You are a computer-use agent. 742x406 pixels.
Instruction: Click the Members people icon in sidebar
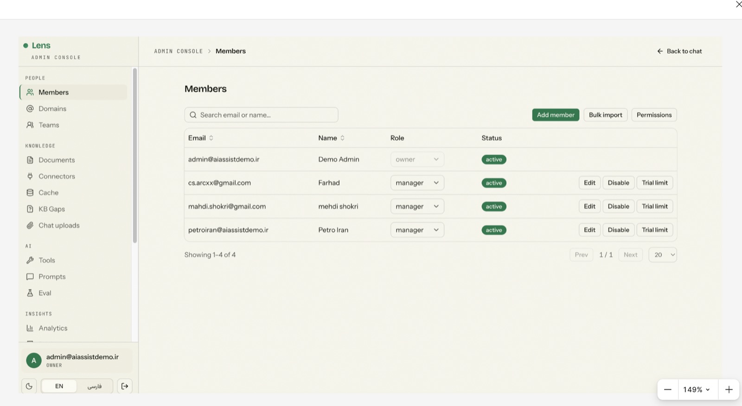[30, 92]
